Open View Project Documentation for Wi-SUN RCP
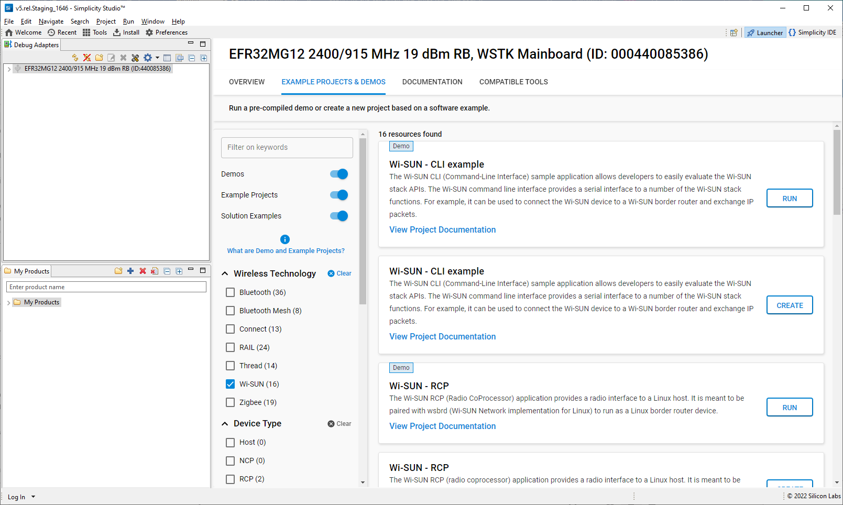 (442, 426)
